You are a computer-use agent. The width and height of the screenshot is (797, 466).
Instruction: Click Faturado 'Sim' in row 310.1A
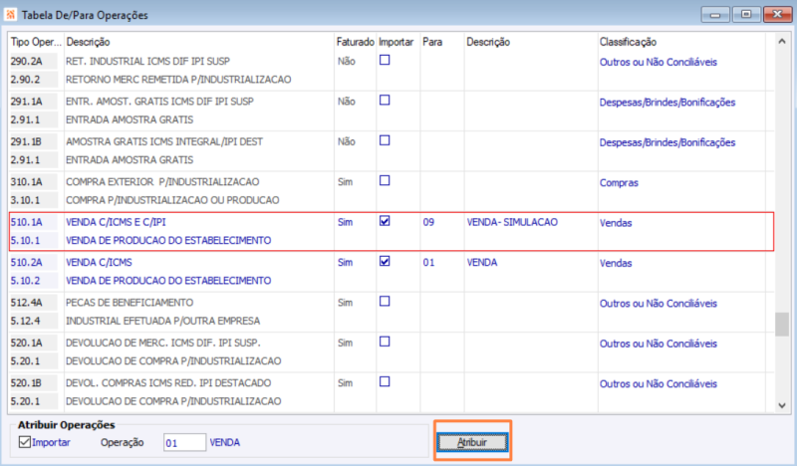tap(345, 181)
